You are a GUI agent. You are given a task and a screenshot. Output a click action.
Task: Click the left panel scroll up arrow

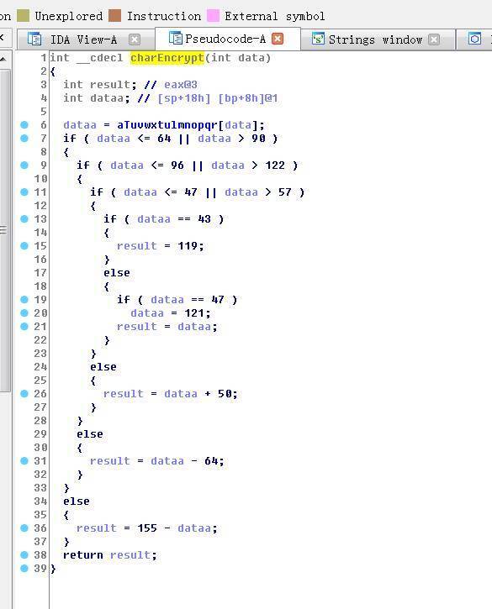(3, 59)
